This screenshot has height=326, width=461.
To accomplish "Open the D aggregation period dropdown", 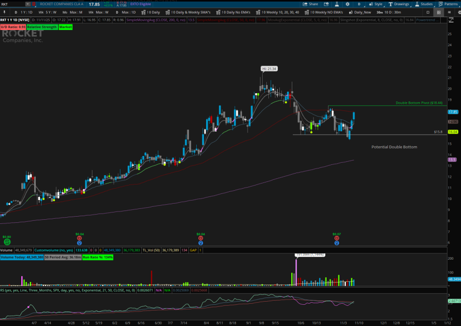I will click(359, 4).
